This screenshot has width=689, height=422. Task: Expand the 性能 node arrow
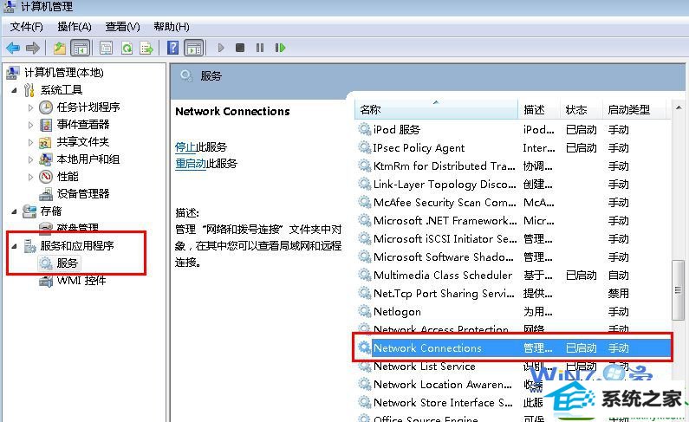[30, 177]
